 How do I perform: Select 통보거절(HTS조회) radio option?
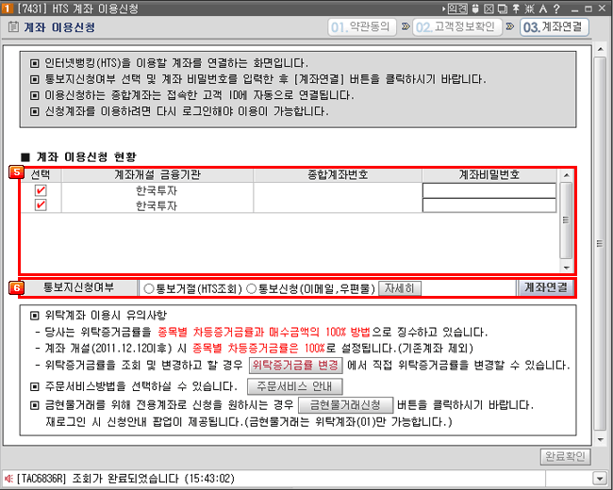click(x=149, y=288)
